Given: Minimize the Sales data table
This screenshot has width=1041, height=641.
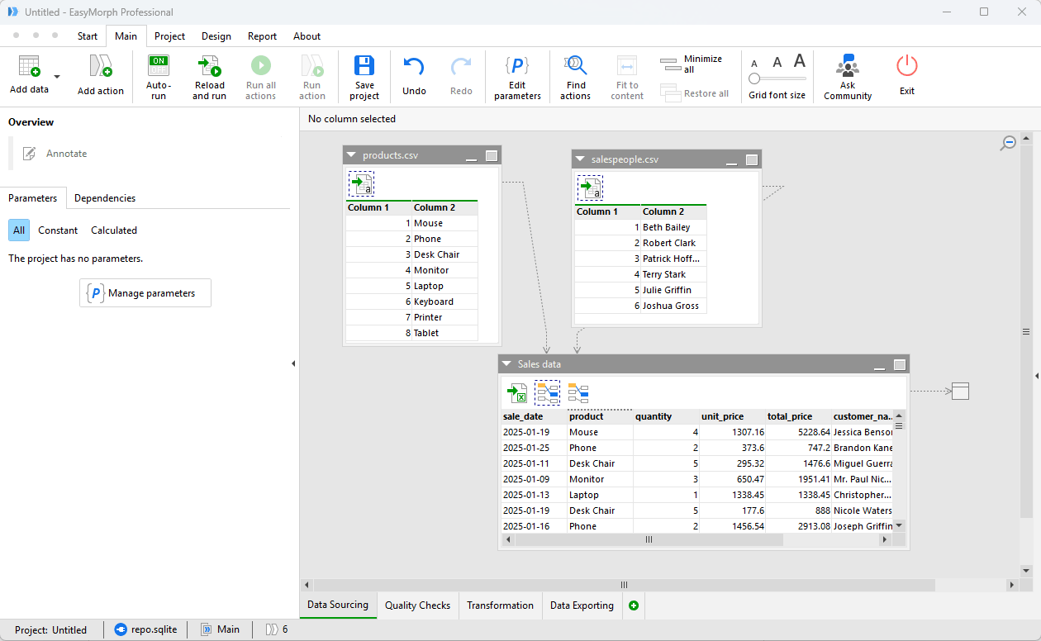Looking at the screenshot, I should point(881,366).
